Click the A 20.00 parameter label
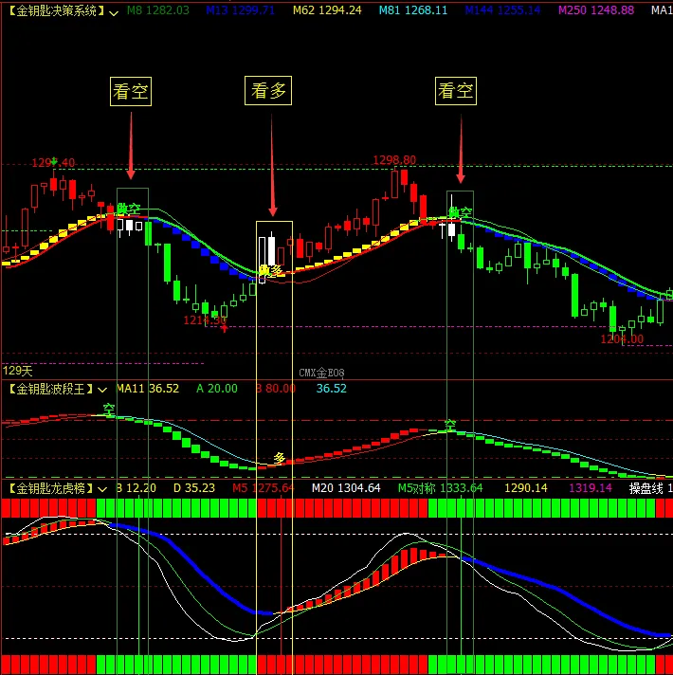 (217, 389)
